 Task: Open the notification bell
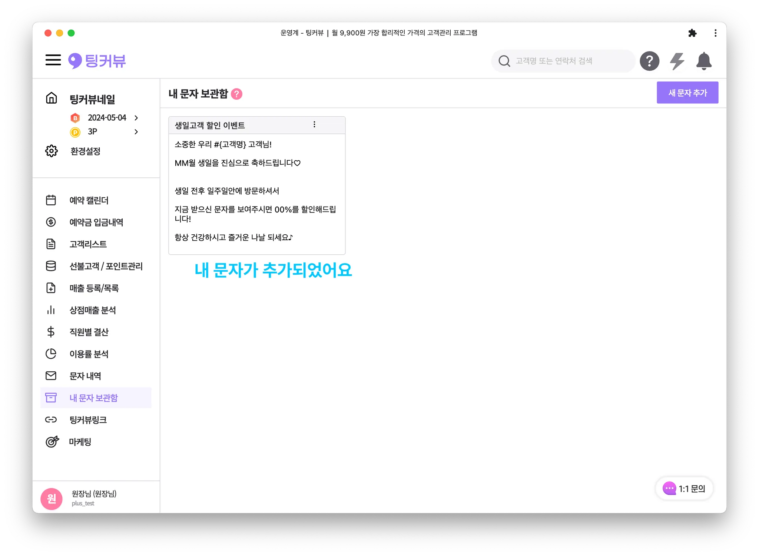click(703, 61)
